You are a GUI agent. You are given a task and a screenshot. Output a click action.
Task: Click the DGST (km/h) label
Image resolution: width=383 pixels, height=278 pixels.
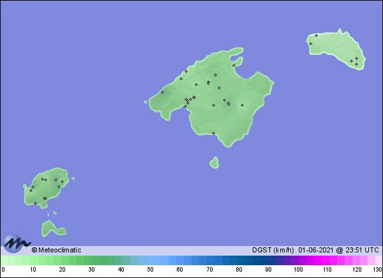(x=273, y=250)
